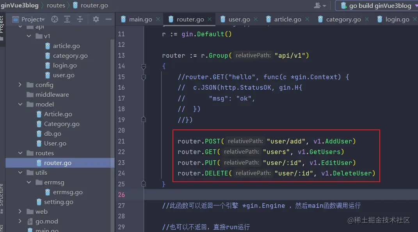The width and height of the screenshot is (418, 232).
Task: Expand the web folder
Action: click(x=20, y=211)
